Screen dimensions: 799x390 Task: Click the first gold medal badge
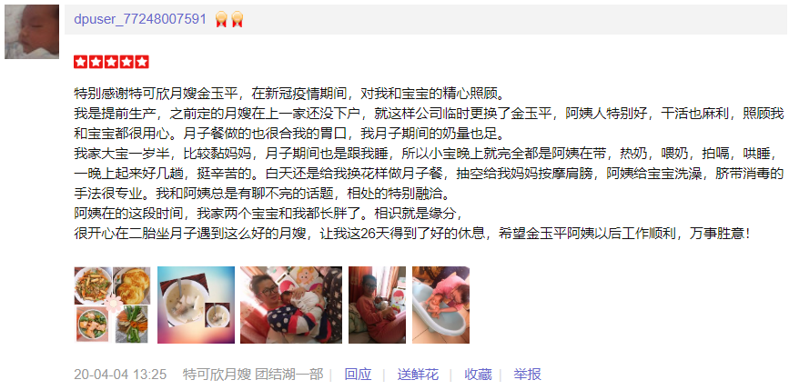coord(220,19)
